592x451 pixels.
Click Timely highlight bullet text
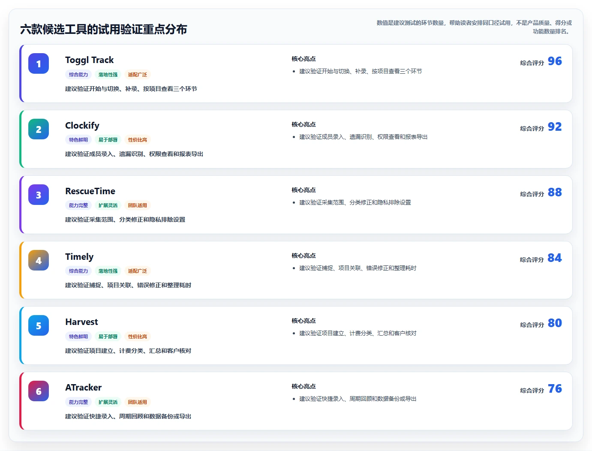click(x=358, y=268)
